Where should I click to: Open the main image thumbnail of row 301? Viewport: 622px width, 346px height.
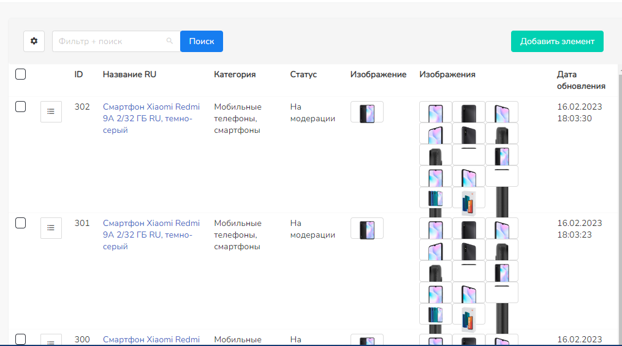pyautogui.click(x=367, y=228)
